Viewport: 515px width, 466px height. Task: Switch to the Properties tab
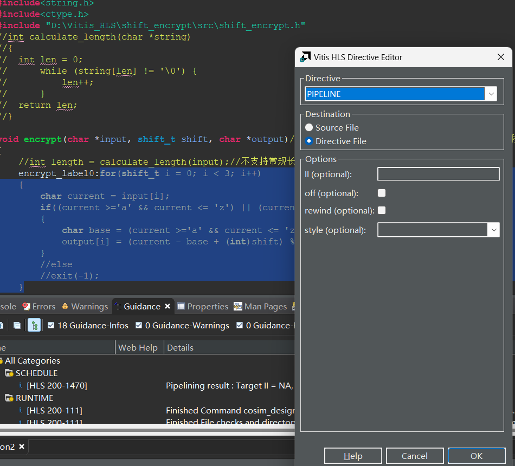[203, 306]
